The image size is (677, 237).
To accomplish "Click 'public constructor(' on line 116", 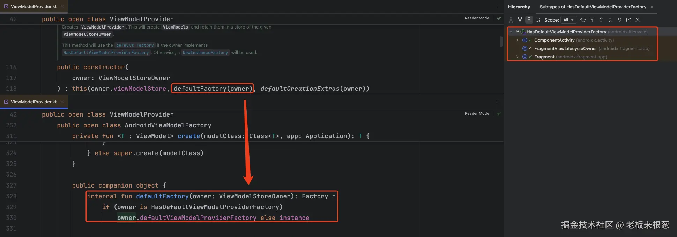I will coord(93,67).
